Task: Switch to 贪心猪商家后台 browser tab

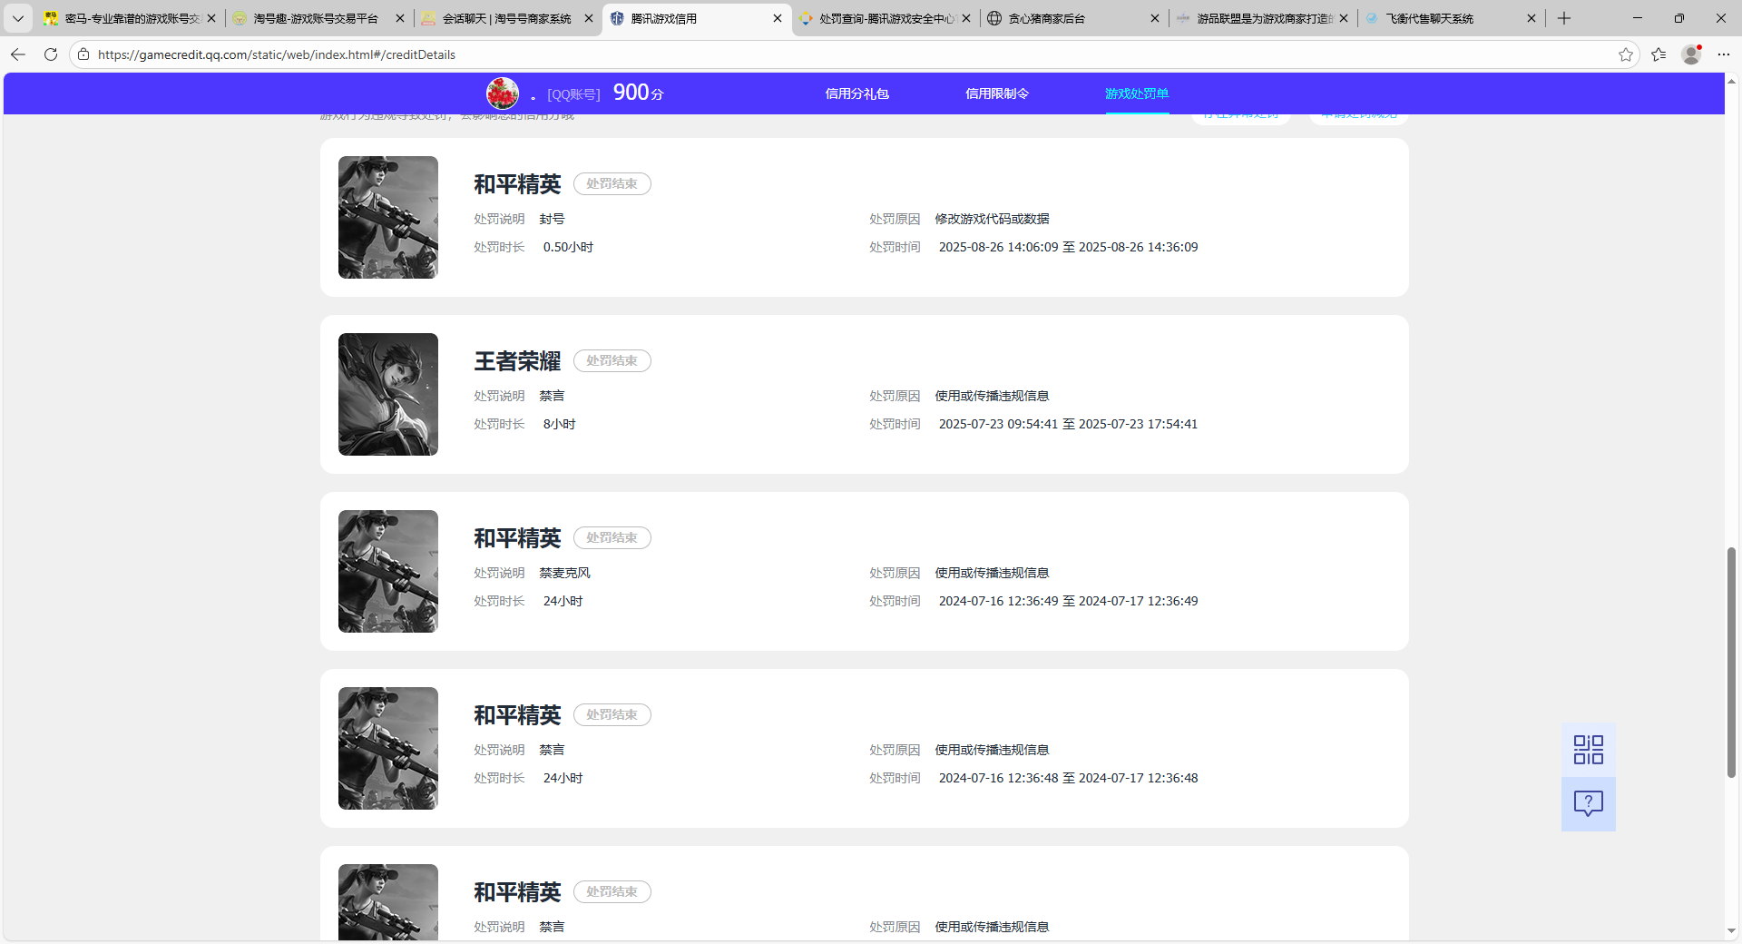Action: tap(1071, 18)
